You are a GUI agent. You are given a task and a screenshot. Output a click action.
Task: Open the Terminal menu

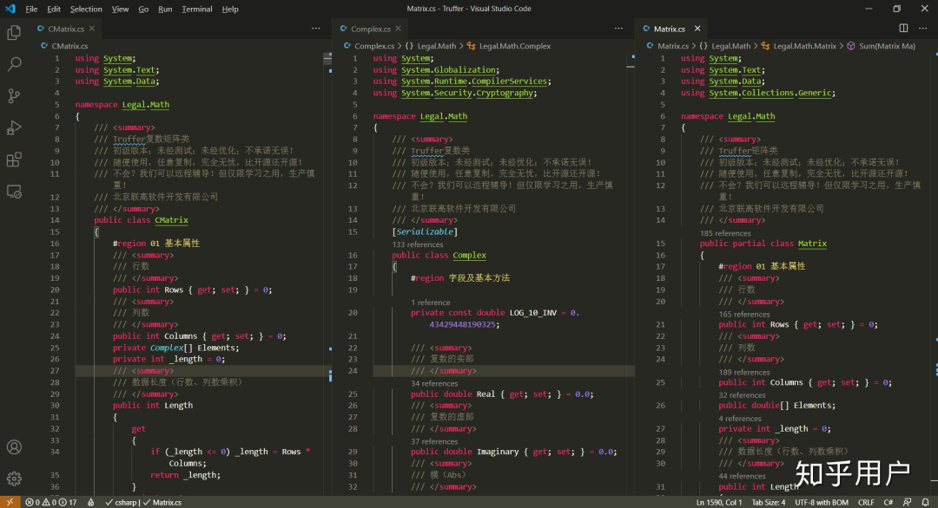(197, 9)
